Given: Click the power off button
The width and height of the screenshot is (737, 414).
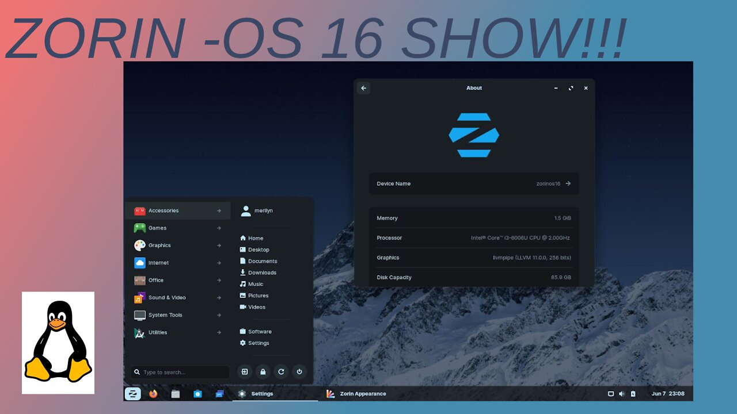Looking at the screenshot, I should point(299,372).
